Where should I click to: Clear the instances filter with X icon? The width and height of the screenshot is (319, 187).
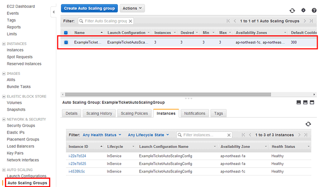229,135
